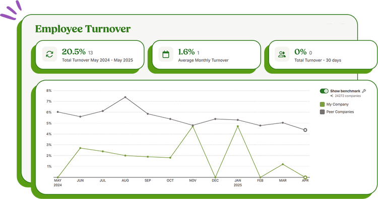Click the calendar icon on Average Monthly Turnover

coord(166,54)
